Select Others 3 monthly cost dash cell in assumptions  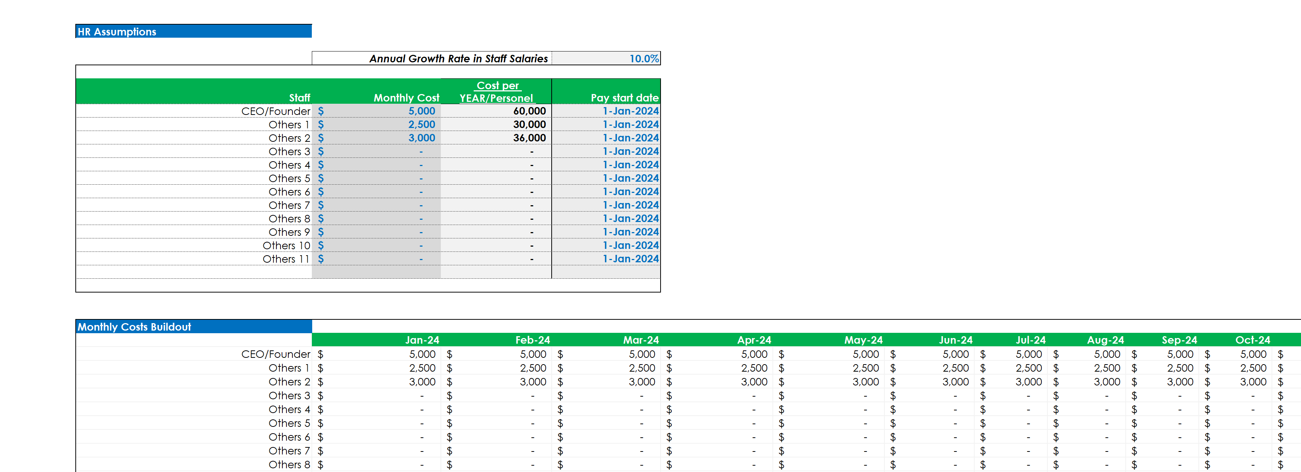coord(376,151)
